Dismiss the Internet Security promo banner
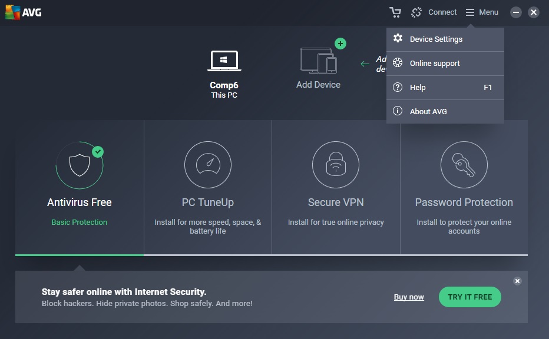This screenshot has width=549, height=339. (x=517, y=281)
